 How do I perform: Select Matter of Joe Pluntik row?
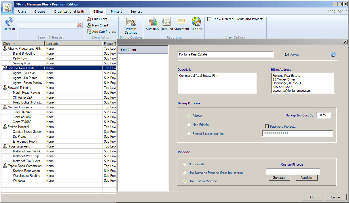(x=59, y=151)
